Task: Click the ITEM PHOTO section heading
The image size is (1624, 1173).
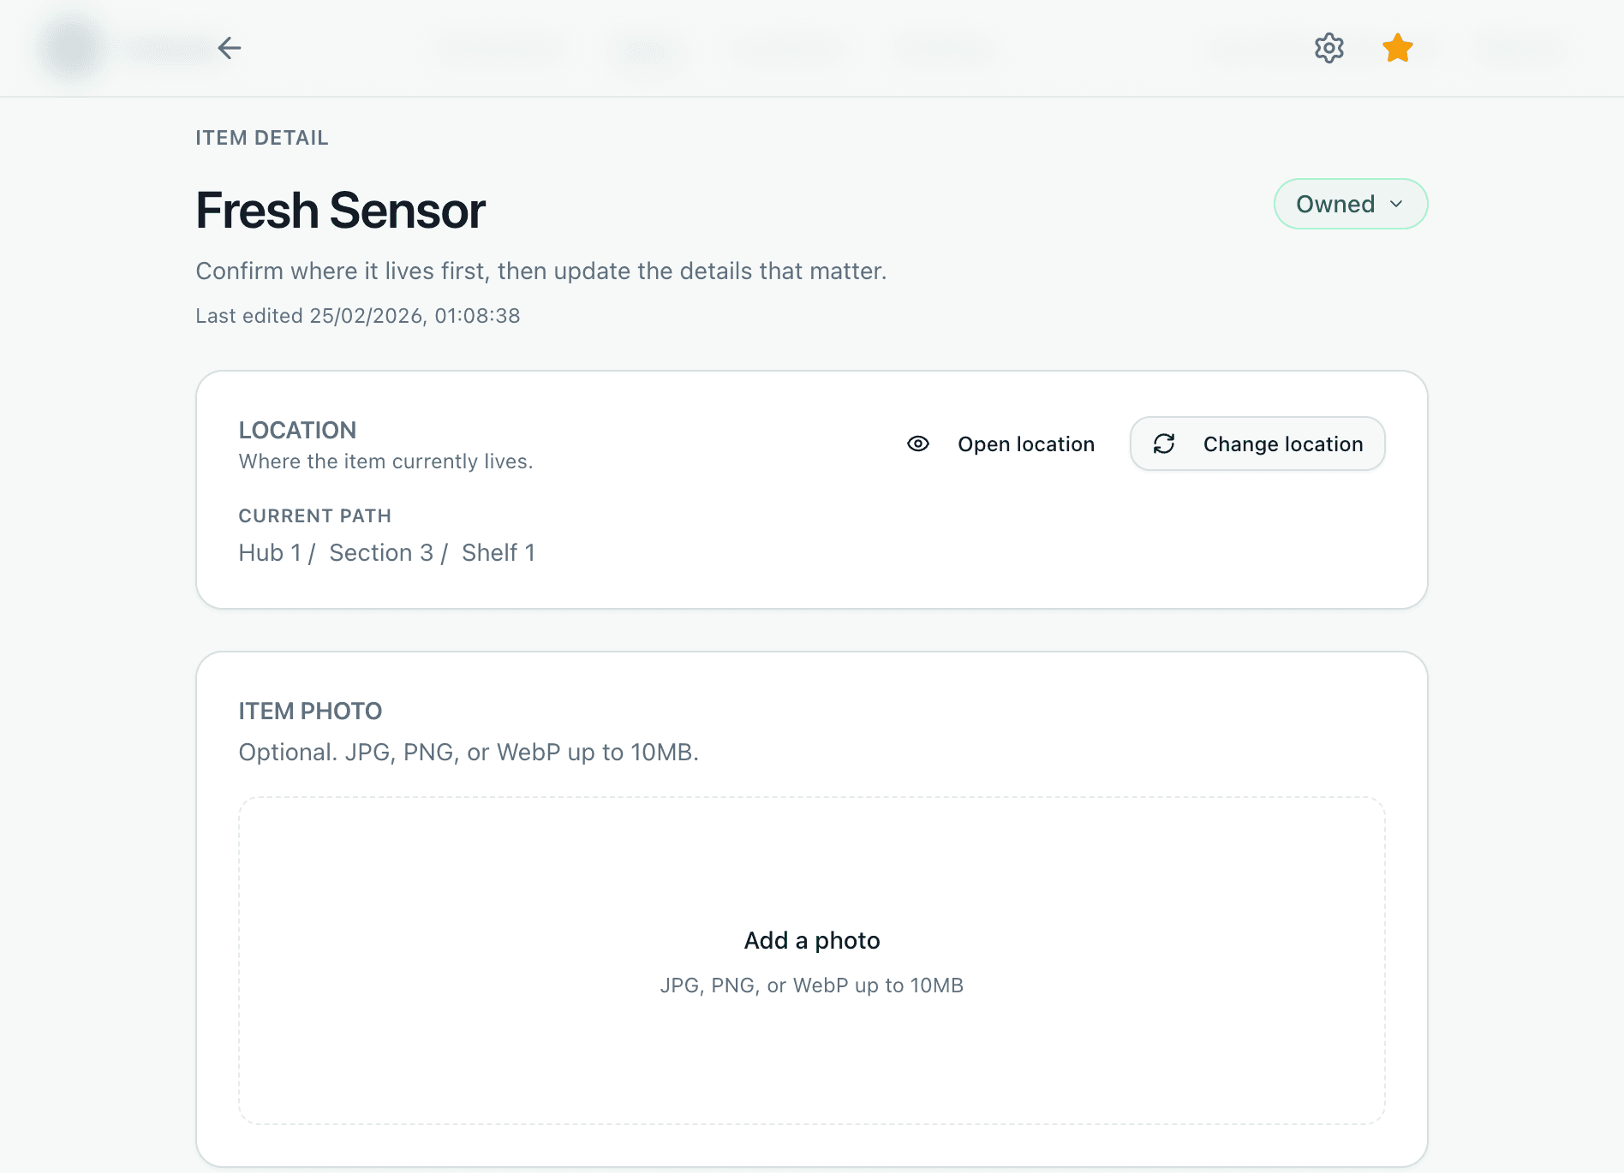Action: click(x=310, y=711)
